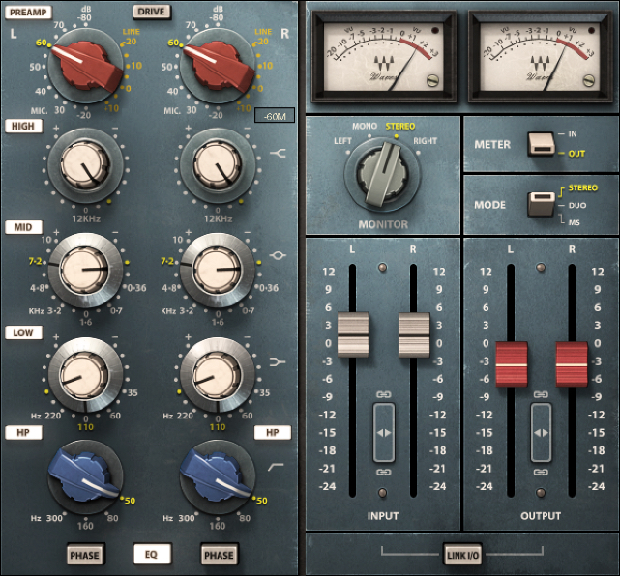
Task: Click the left channel LOW frequency knob
Action: click(85, 375)
